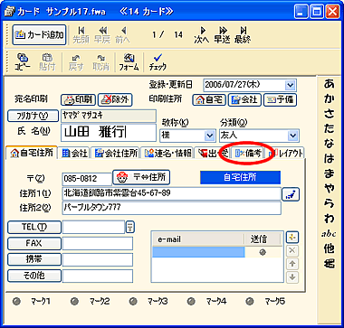Click the 〒⇔住所 conversion button
The height and width of the screenshot is (328, 344).
pos(141,177)
